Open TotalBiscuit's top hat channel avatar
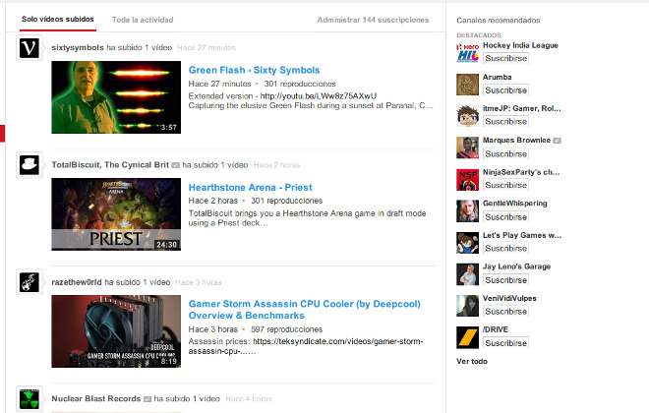649x413 pixels. point(29,164)
